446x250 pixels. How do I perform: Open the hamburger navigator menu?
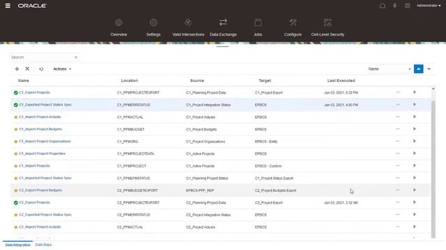8,6
